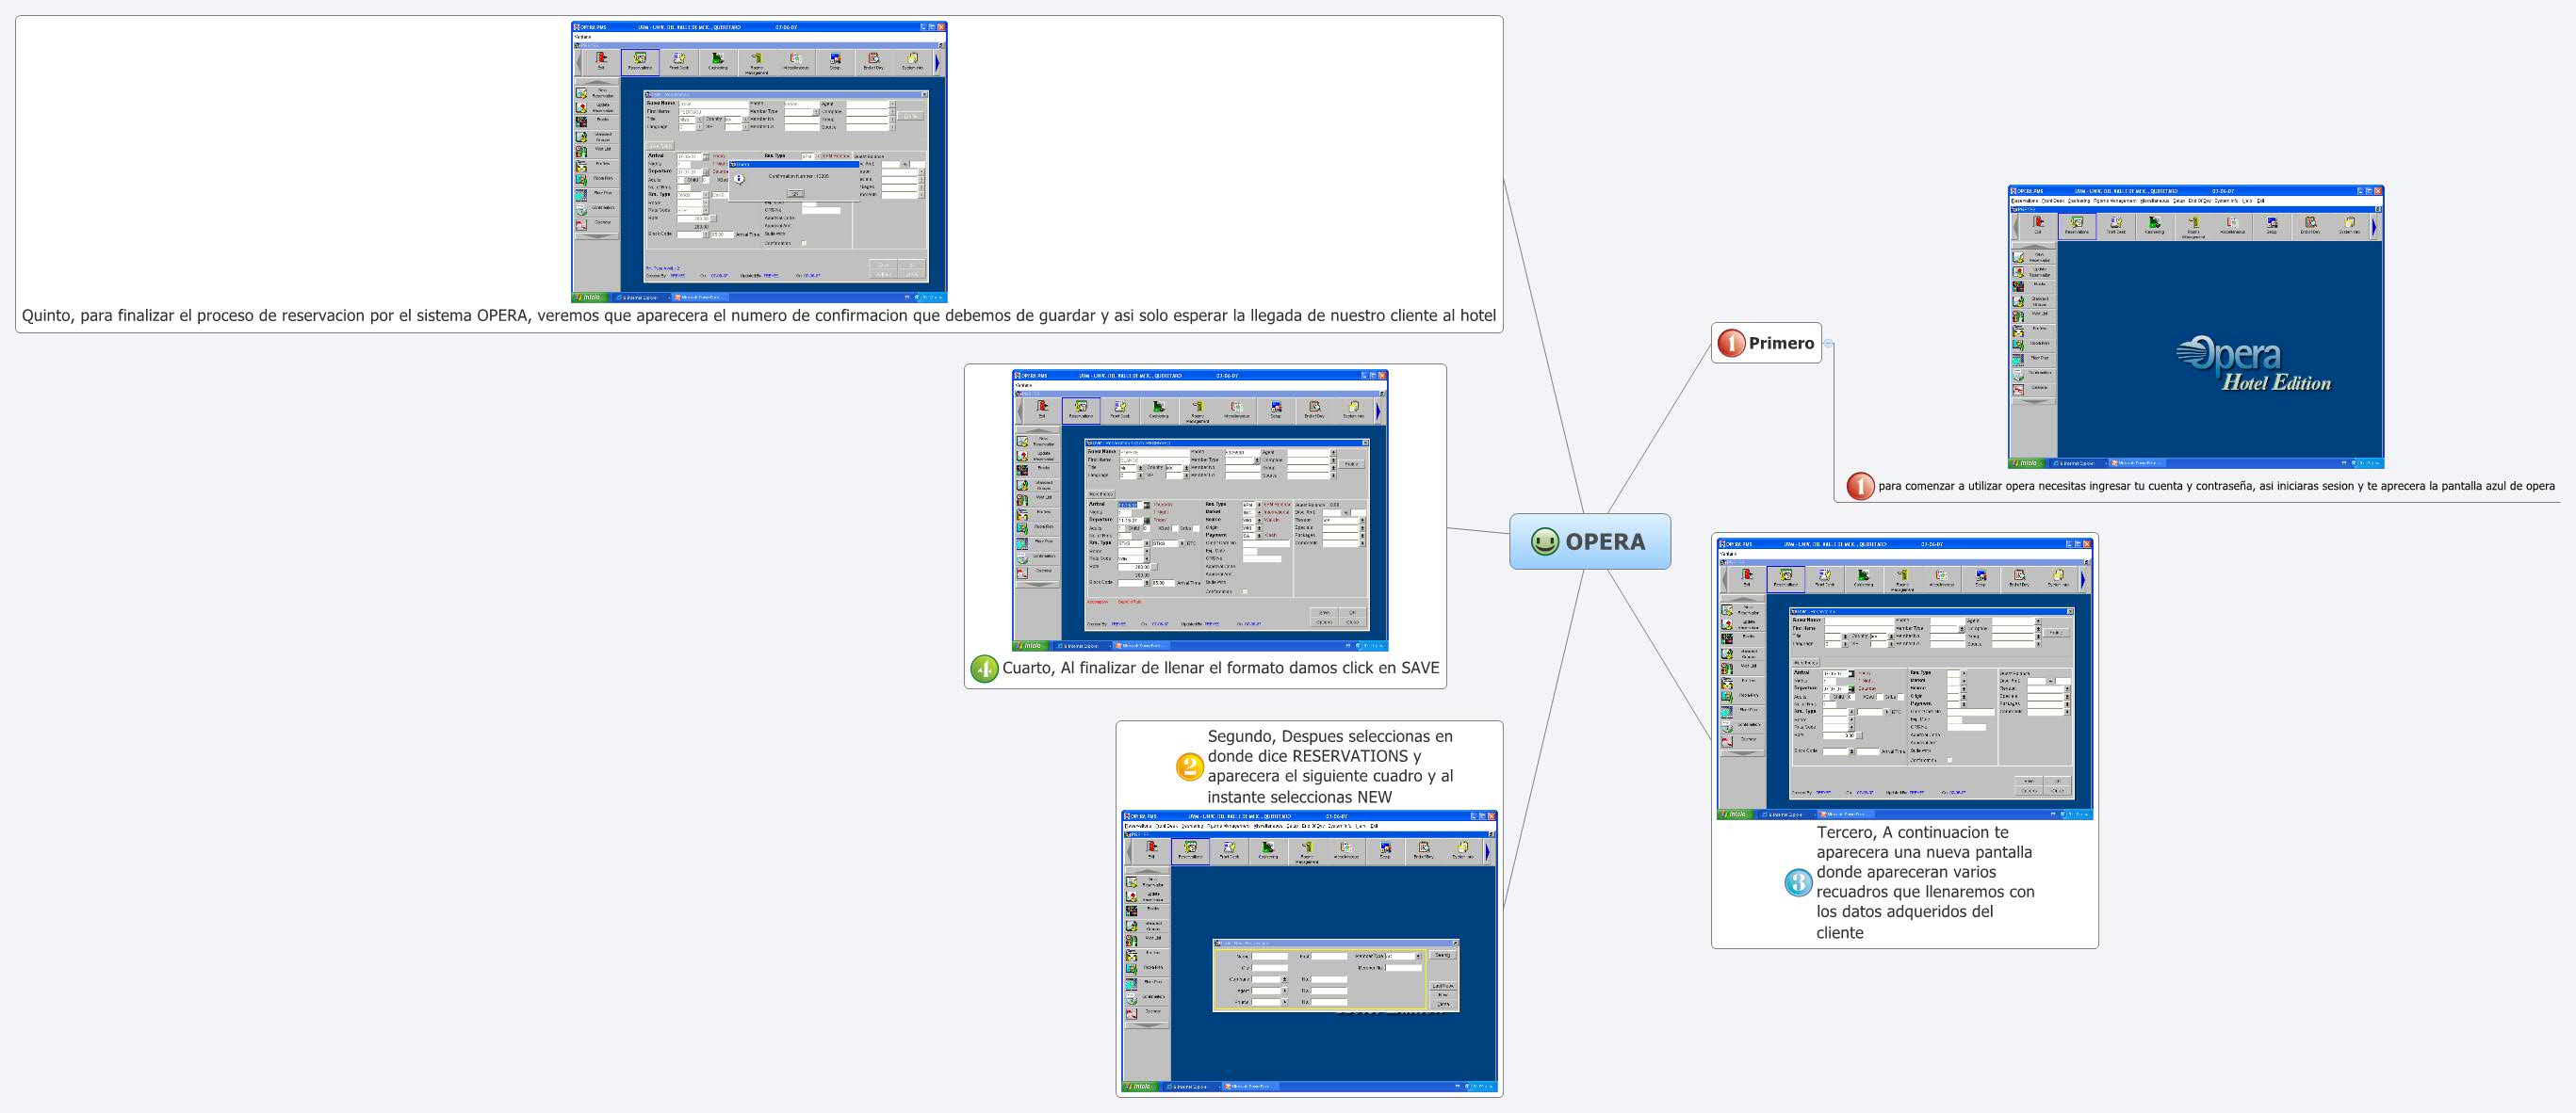This screenshot has width=2576, height=1113.
Task: Click OK in the Quinto screenshot's confirmation dialog
Action: [795, 194]
